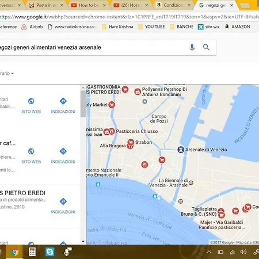Click the La Biennale di Venezia marker
Viewport: 259px width, 259px height.
coord(191,182)
